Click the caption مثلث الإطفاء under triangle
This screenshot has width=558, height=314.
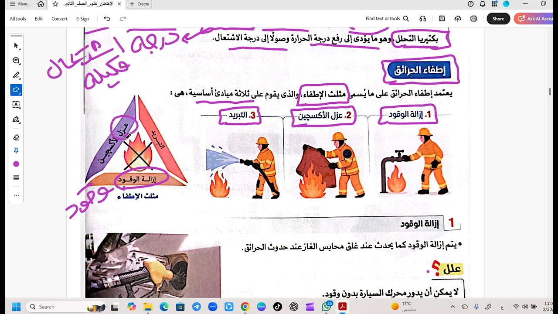coord(137,196)
